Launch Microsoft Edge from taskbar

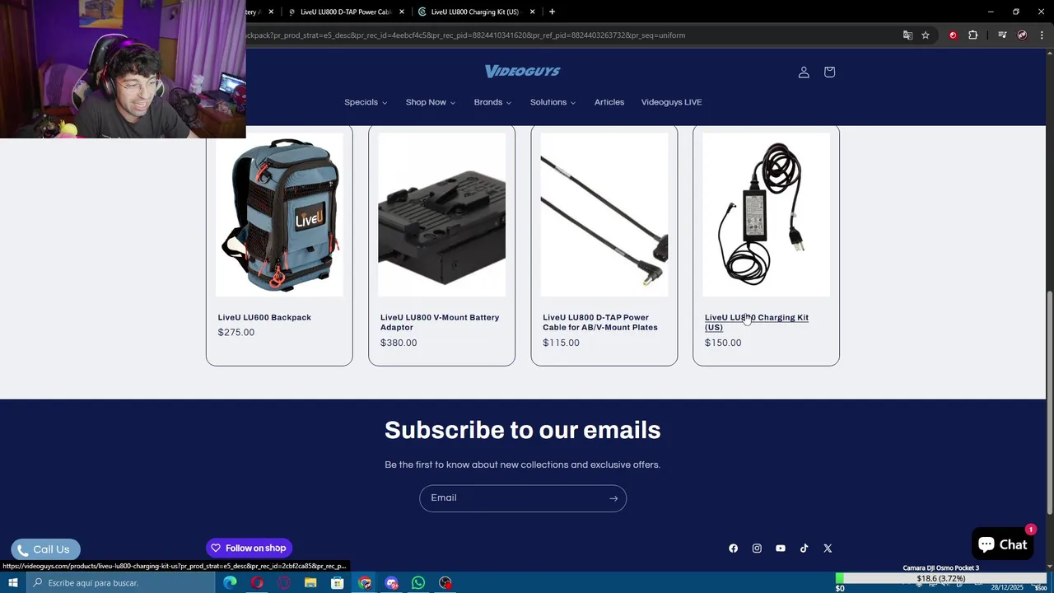coord(230,583)
